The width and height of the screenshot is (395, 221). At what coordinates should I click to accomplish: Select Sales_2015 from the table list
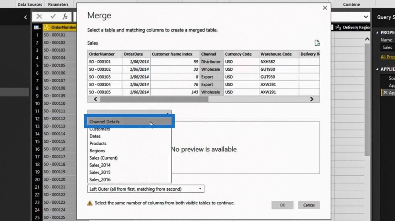pyautogui.click(x=129, y=173)
